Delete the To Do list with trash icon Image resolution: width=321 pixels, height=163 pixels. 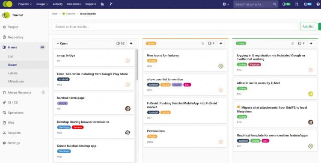click(203, 43)
